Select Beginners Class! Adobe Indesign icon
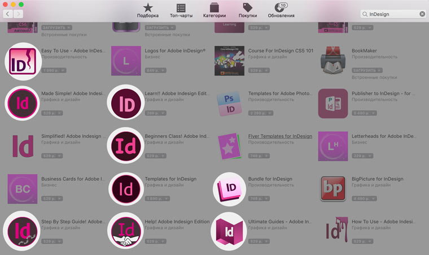This screenshot has height=255, width=429. (x=126, y=146)
